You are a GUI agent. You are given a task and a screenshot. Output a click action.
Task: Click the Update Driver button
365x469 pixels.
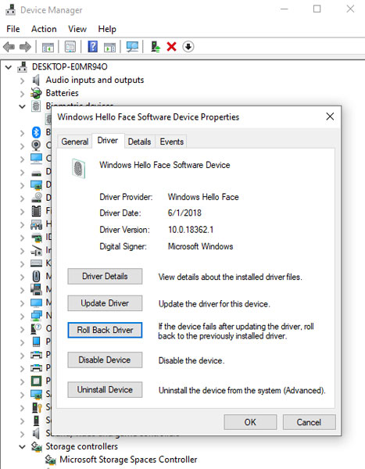click(105, 303)
